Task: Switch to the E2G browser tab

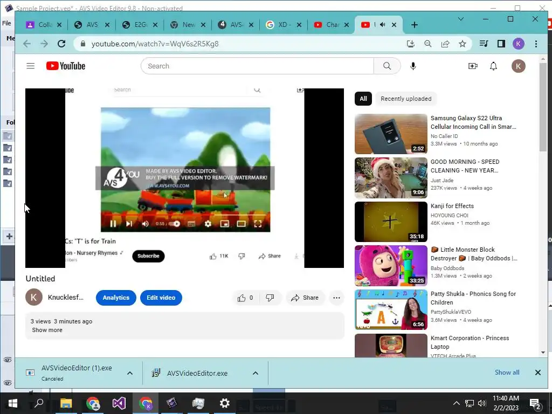Action: (x=141, y=25)
